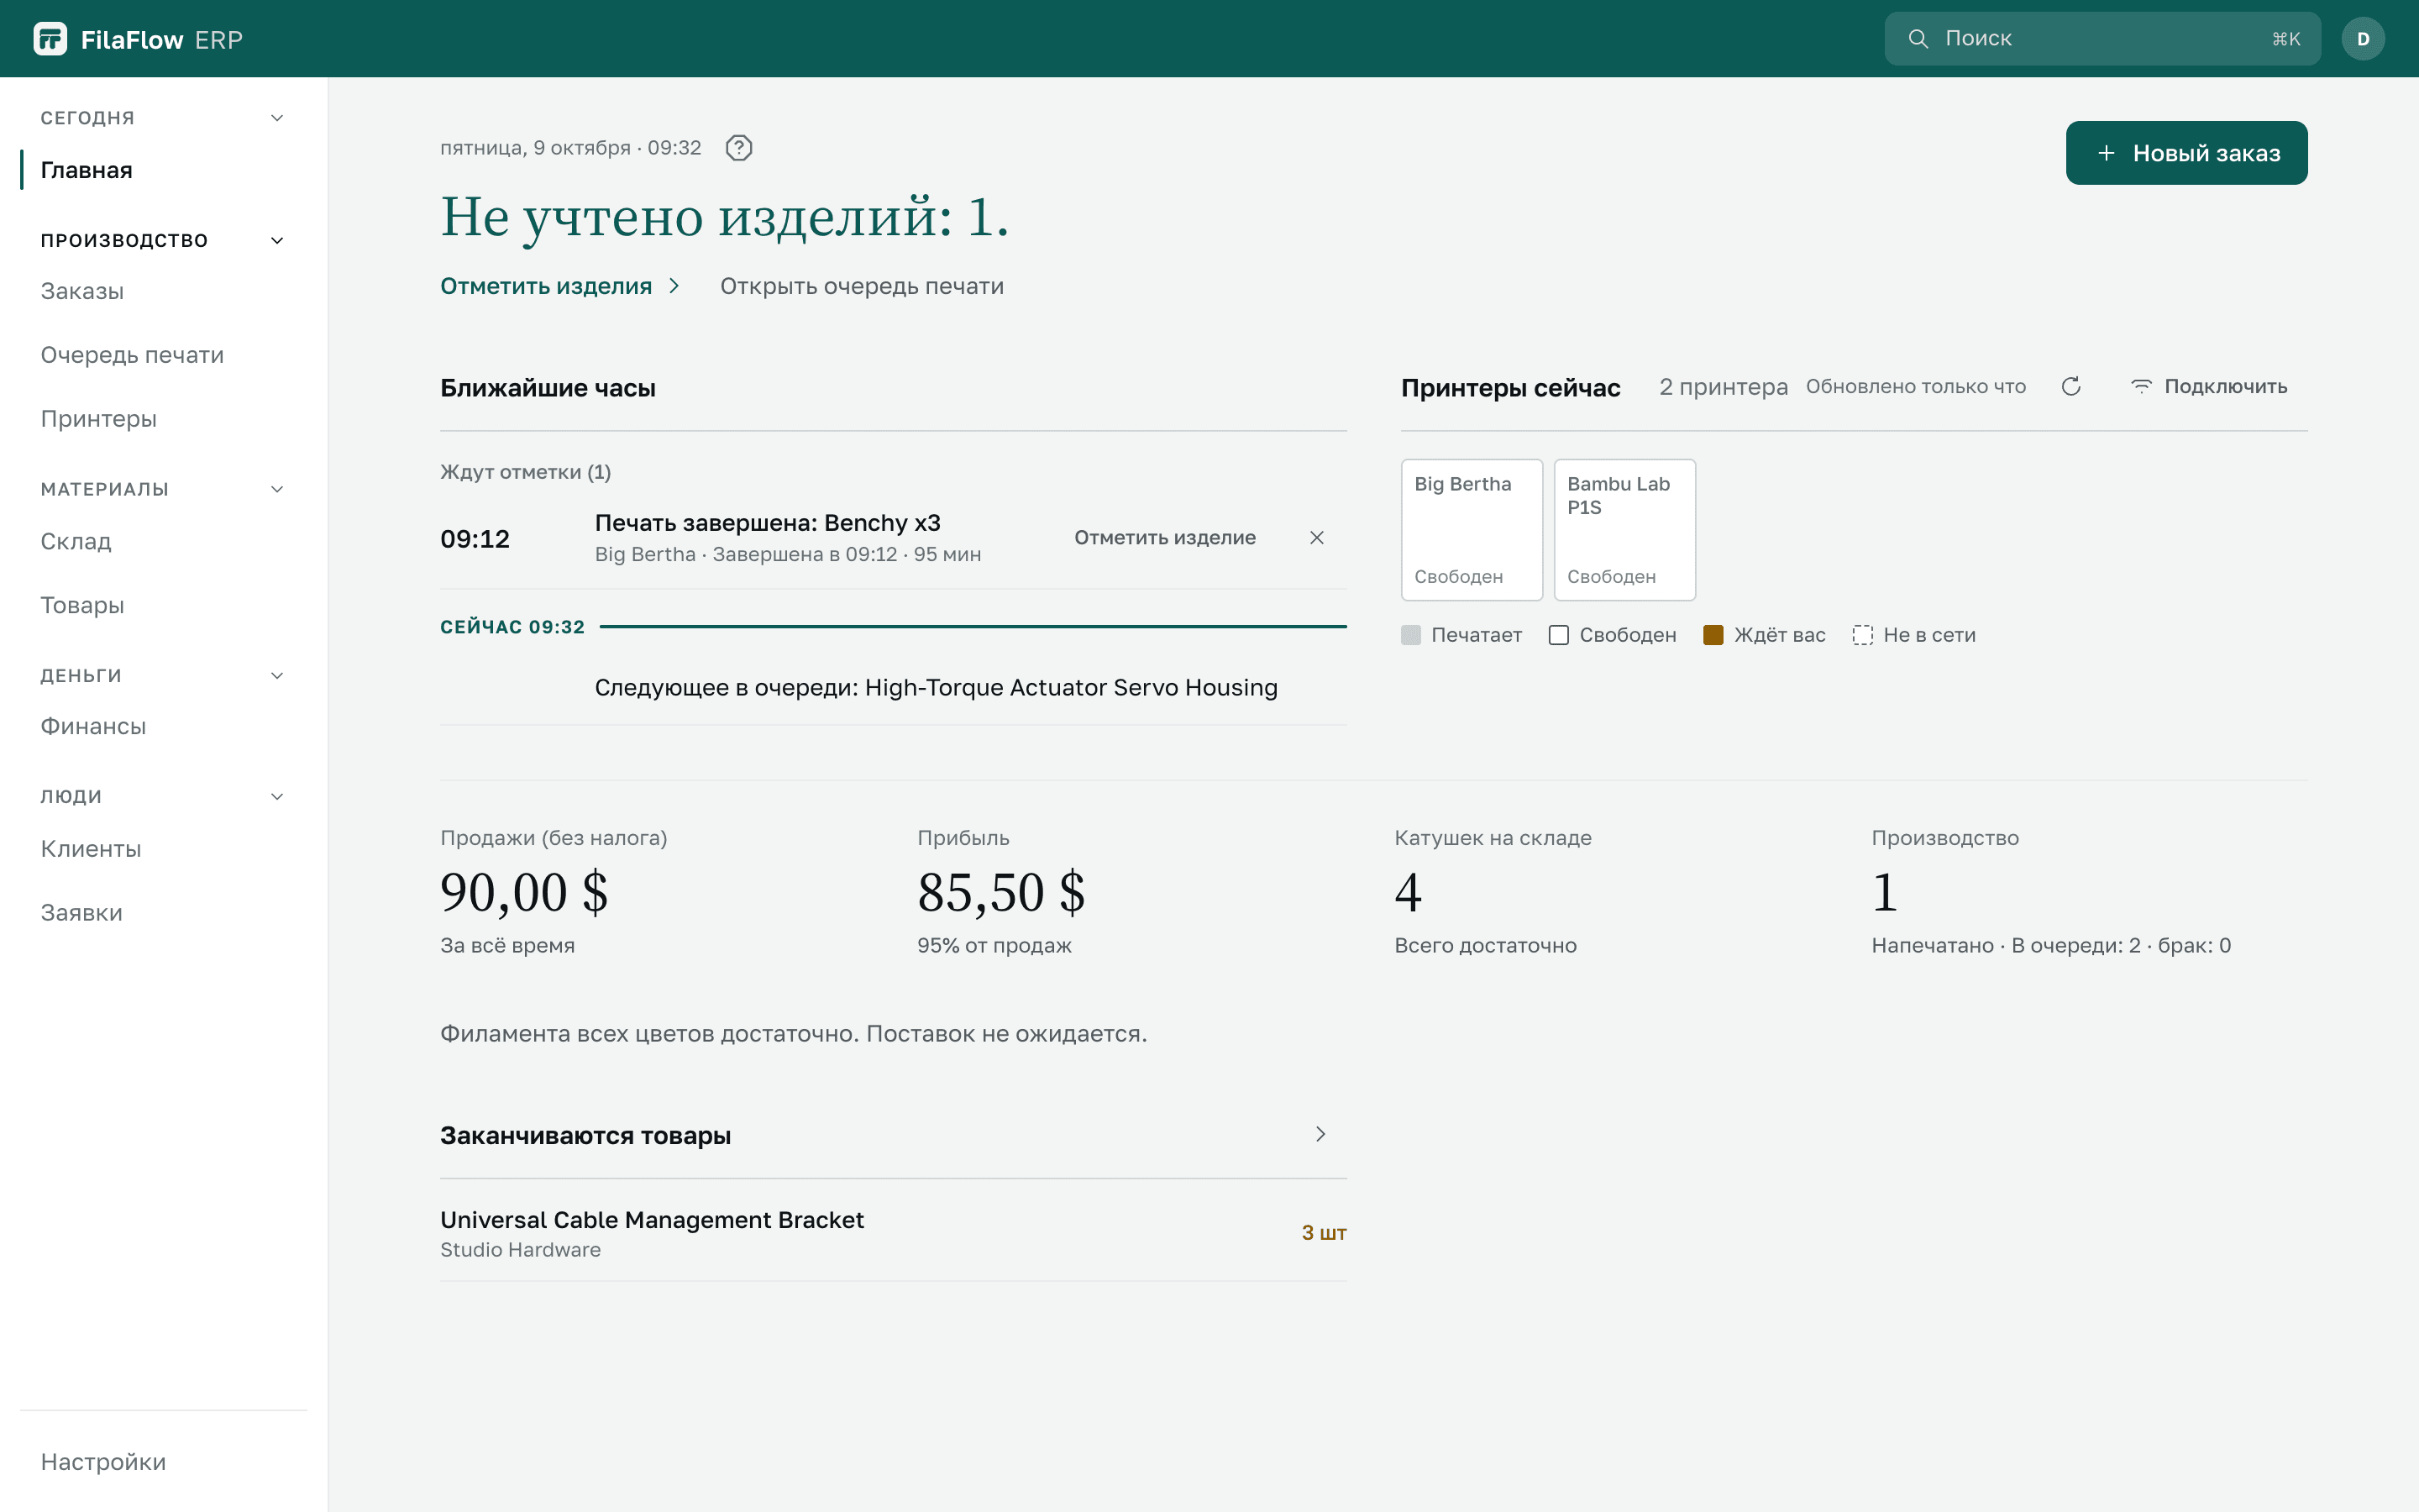Click the Производство value 1

(x=1884, y=892)
